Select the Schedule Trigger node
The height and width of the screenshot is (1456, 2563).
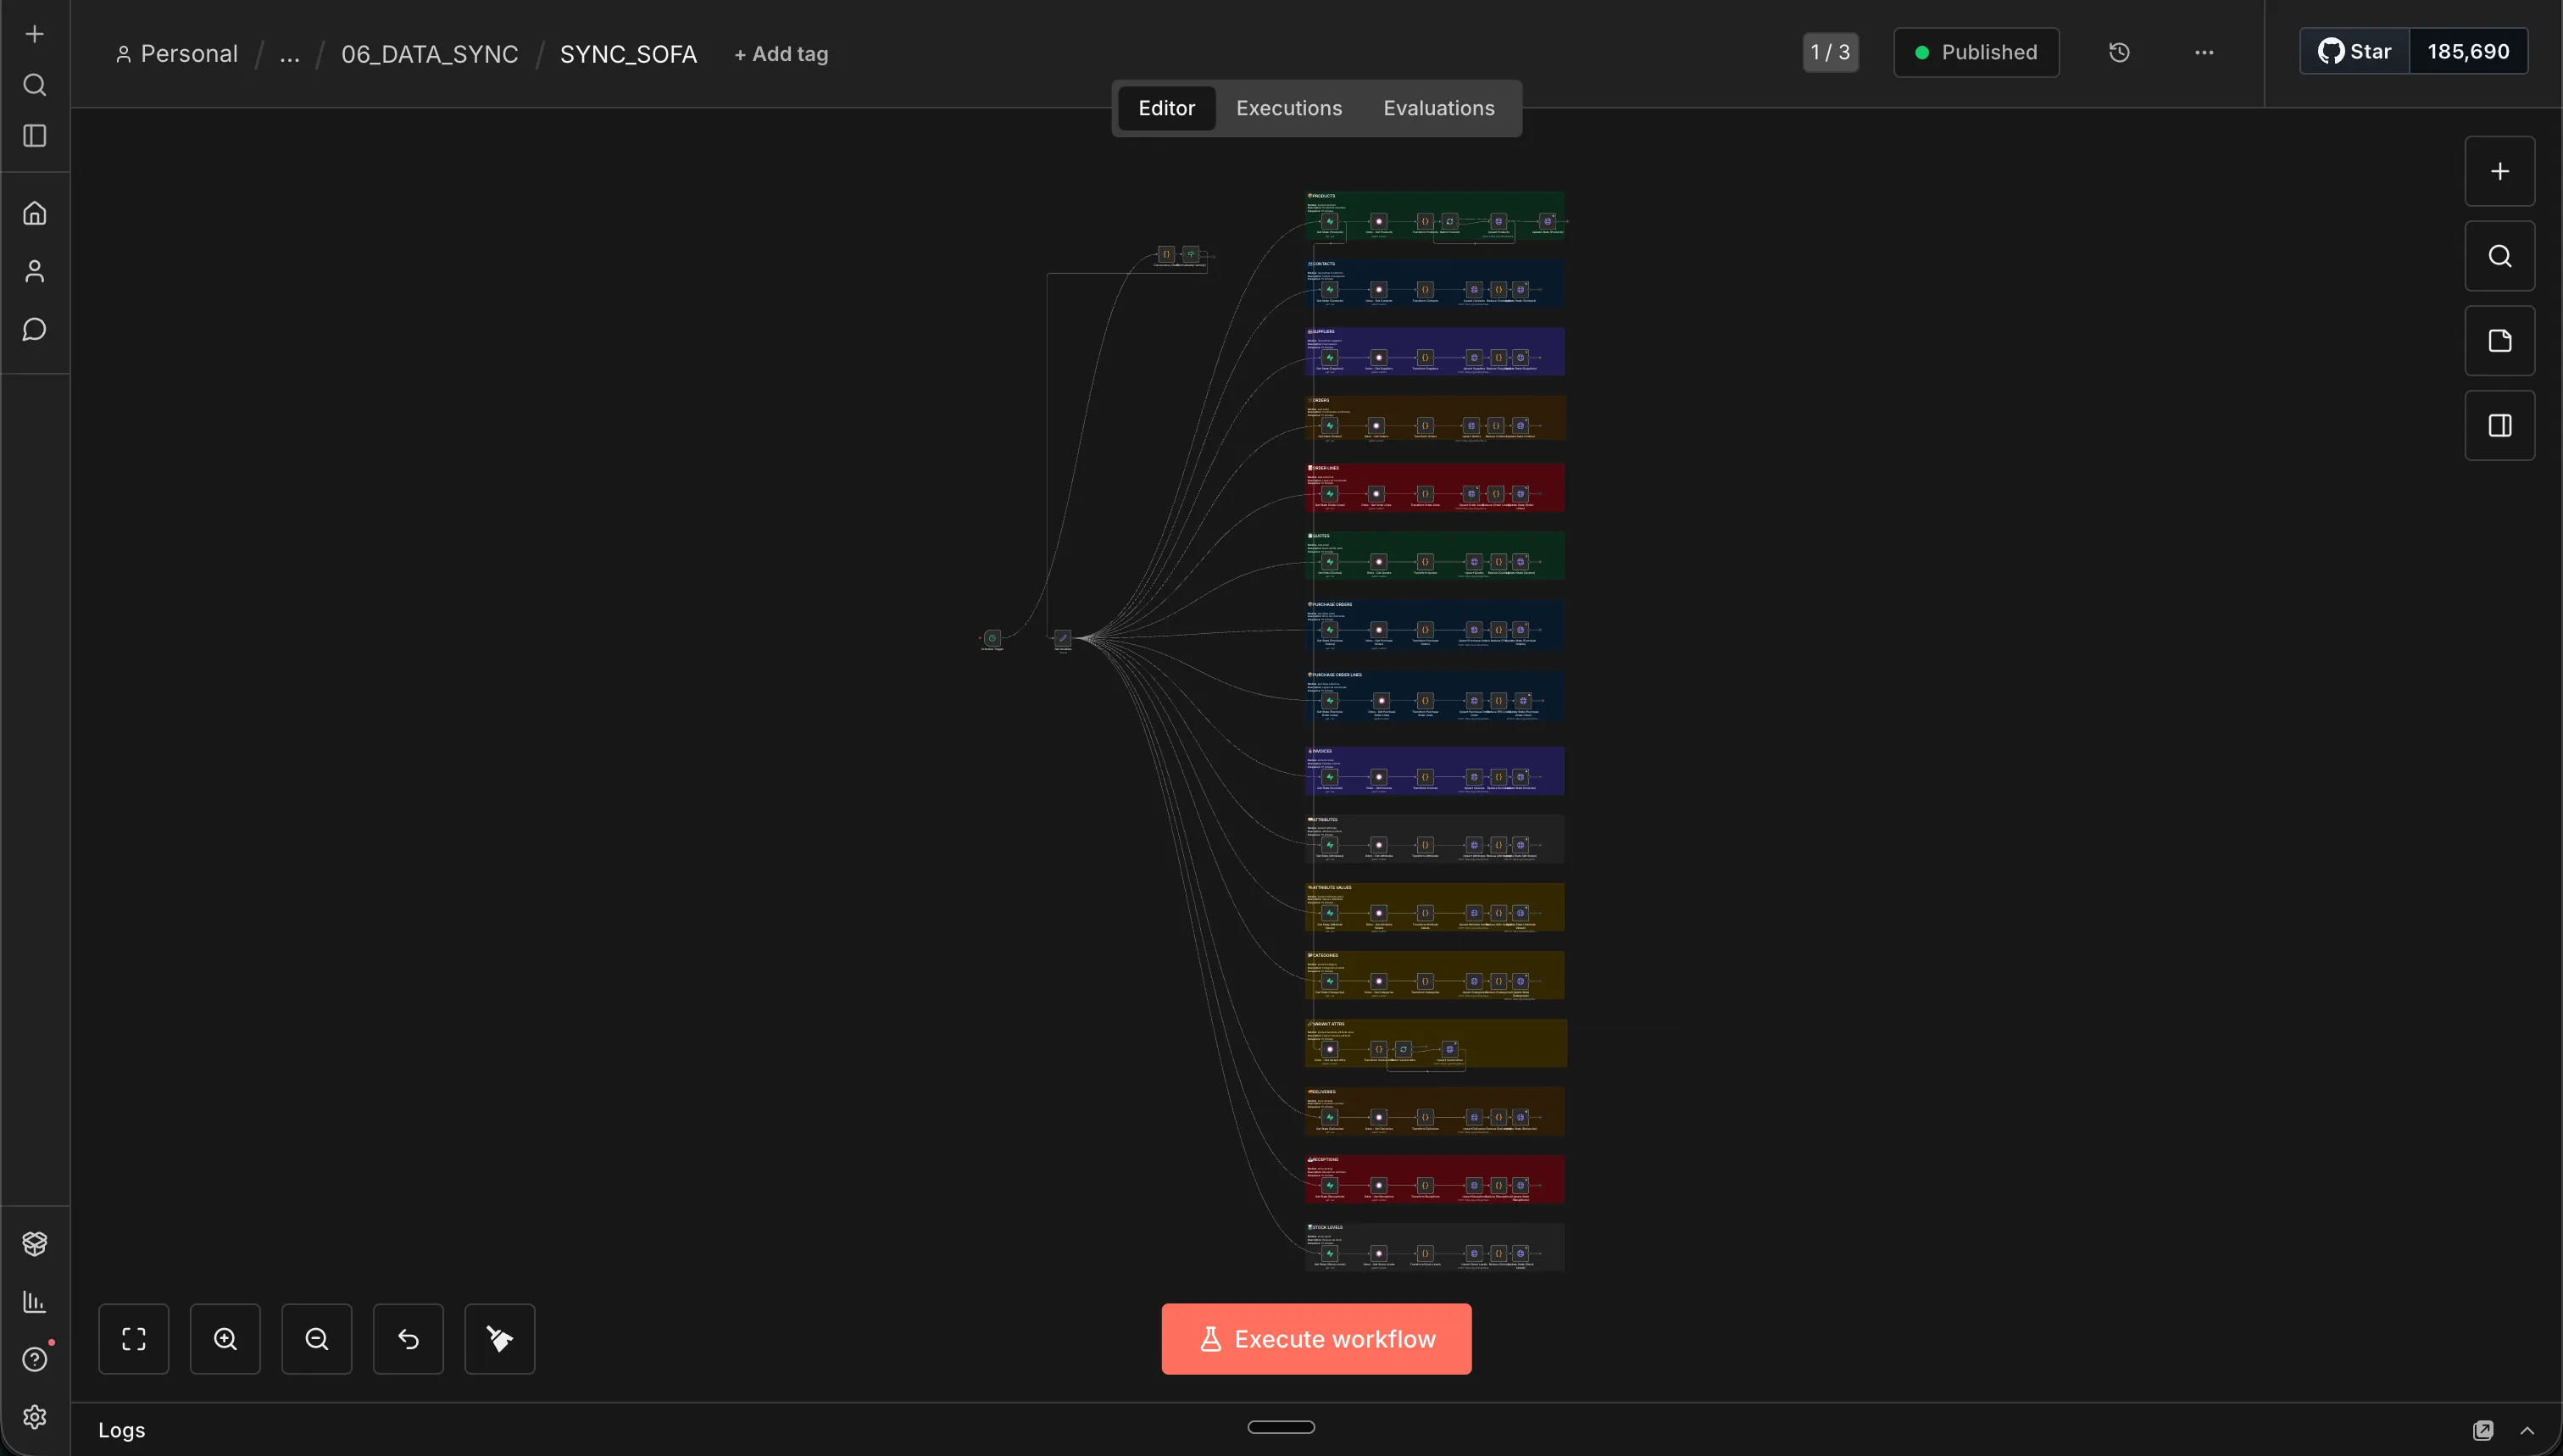(x=992, y=638)
